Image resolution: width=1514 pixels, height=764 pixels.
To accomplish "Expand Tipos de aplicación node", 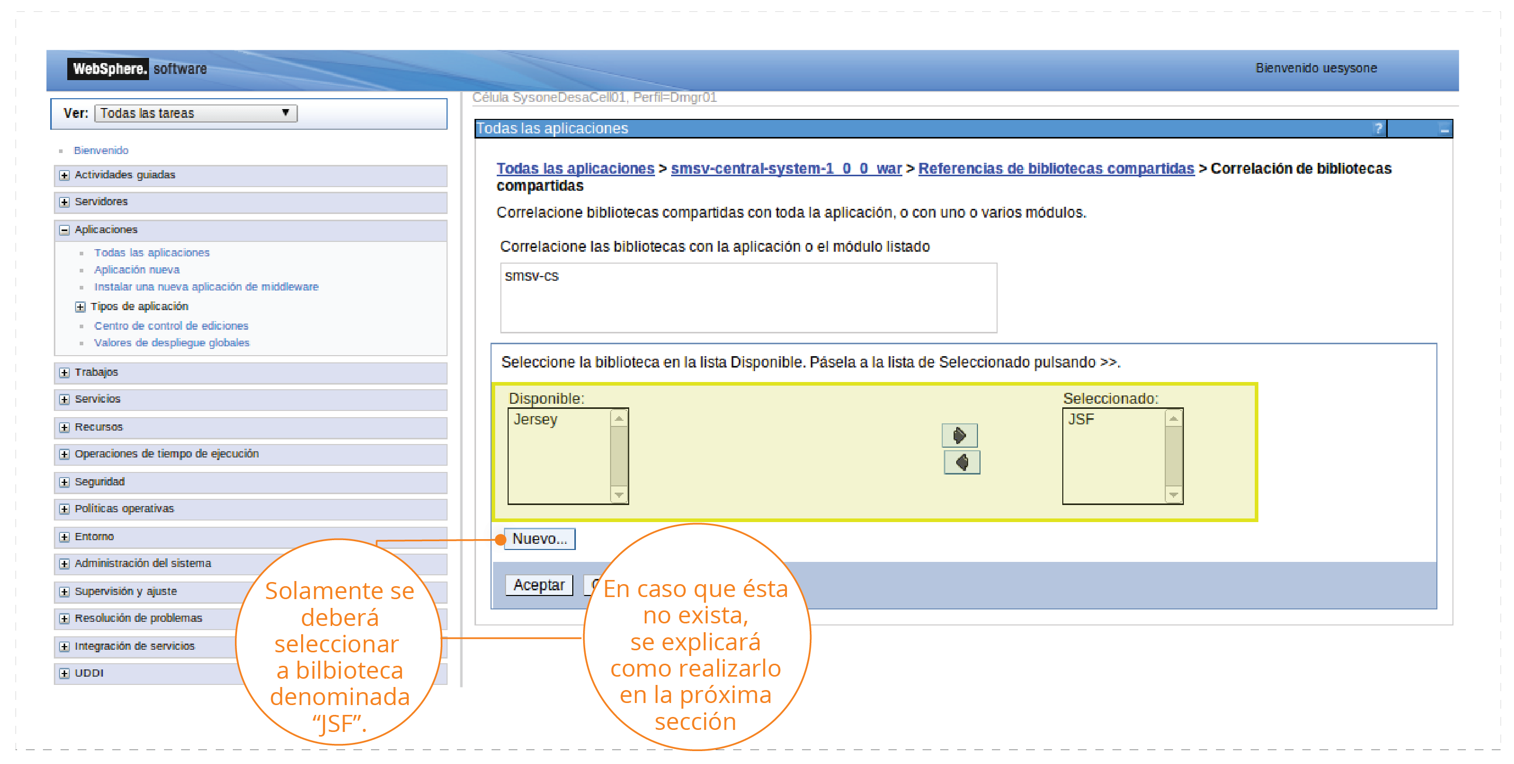I will (81, 307).
